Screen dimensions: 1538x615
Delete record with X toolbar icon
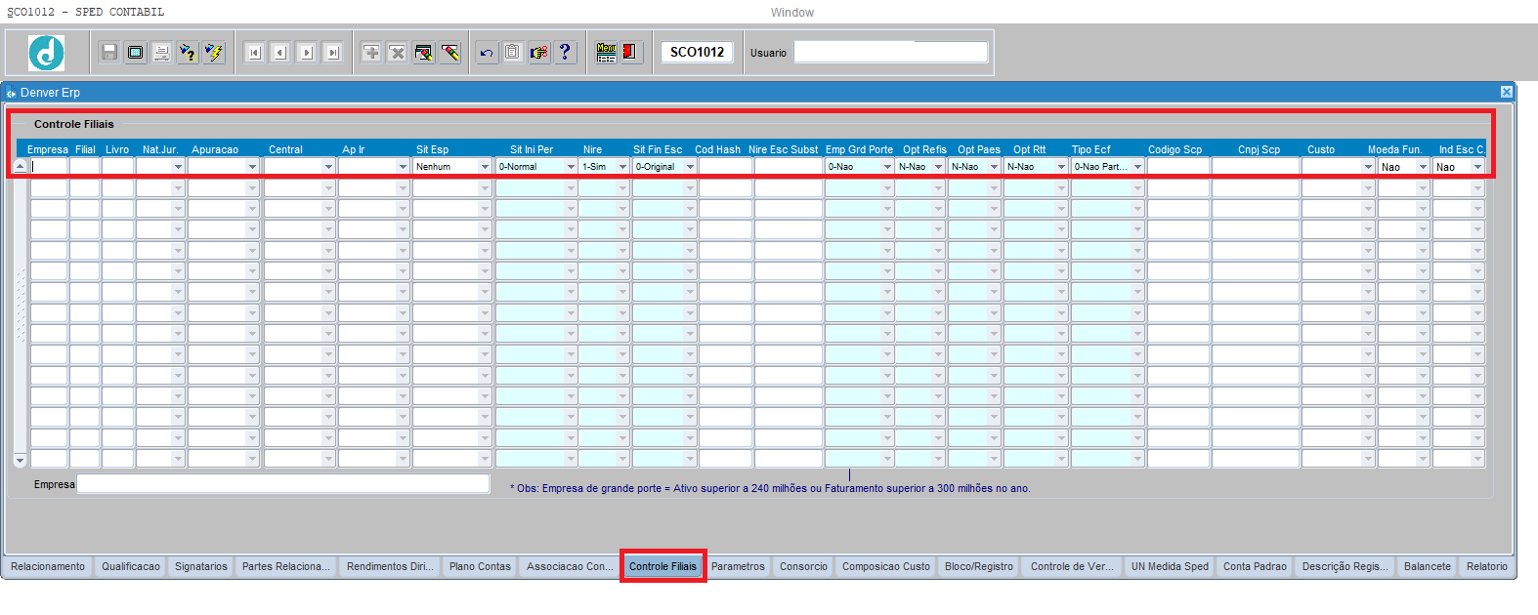(397, 53)
